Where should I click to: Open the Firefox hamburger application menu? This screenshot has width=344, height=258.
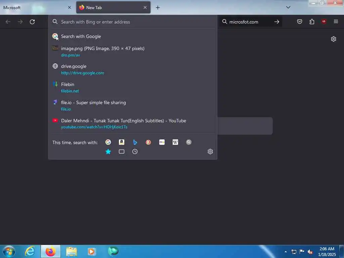tap(336, 21)
